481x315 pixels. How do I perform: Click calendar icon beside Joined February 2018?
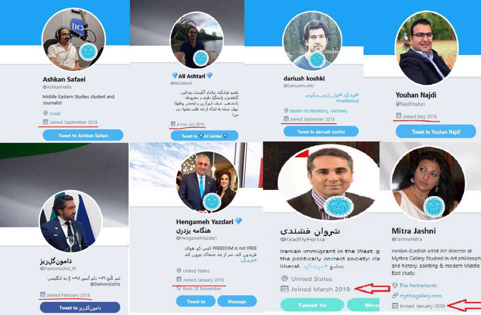tap(43, 295)
